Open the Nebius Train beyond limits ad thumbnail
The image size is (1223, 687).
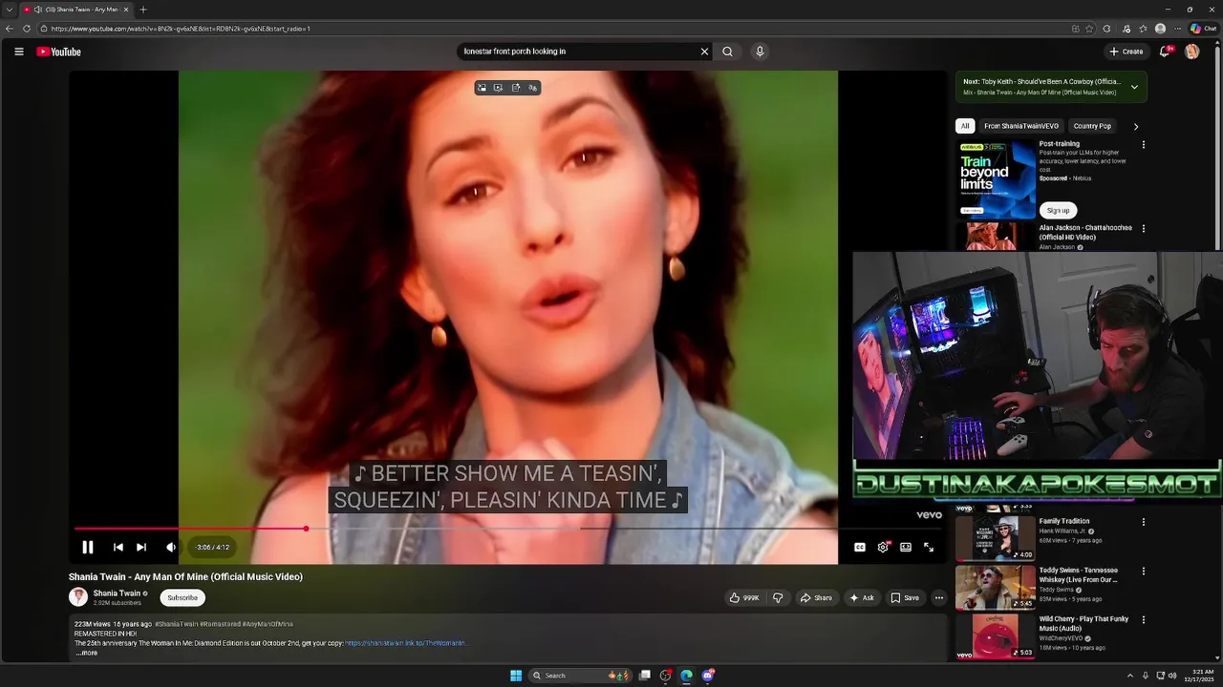pyautogui.click(x=996, y=178)
